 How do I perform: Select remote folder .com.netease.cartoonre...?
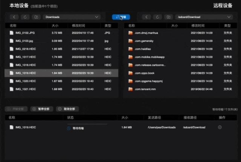pyautogui.click(x=181, y=65)
